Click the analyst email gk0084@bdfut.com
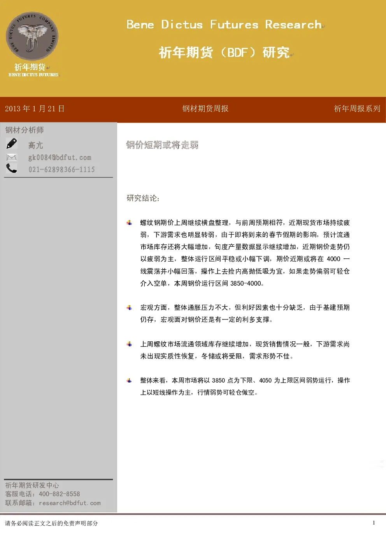This screenshot has height=546, width=386. point(60,158)
